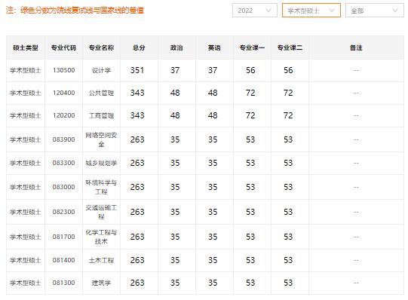Select major code 120400
Image resolution: width=408 pixels, height=300 pixels.
click(x=64, y=93)
